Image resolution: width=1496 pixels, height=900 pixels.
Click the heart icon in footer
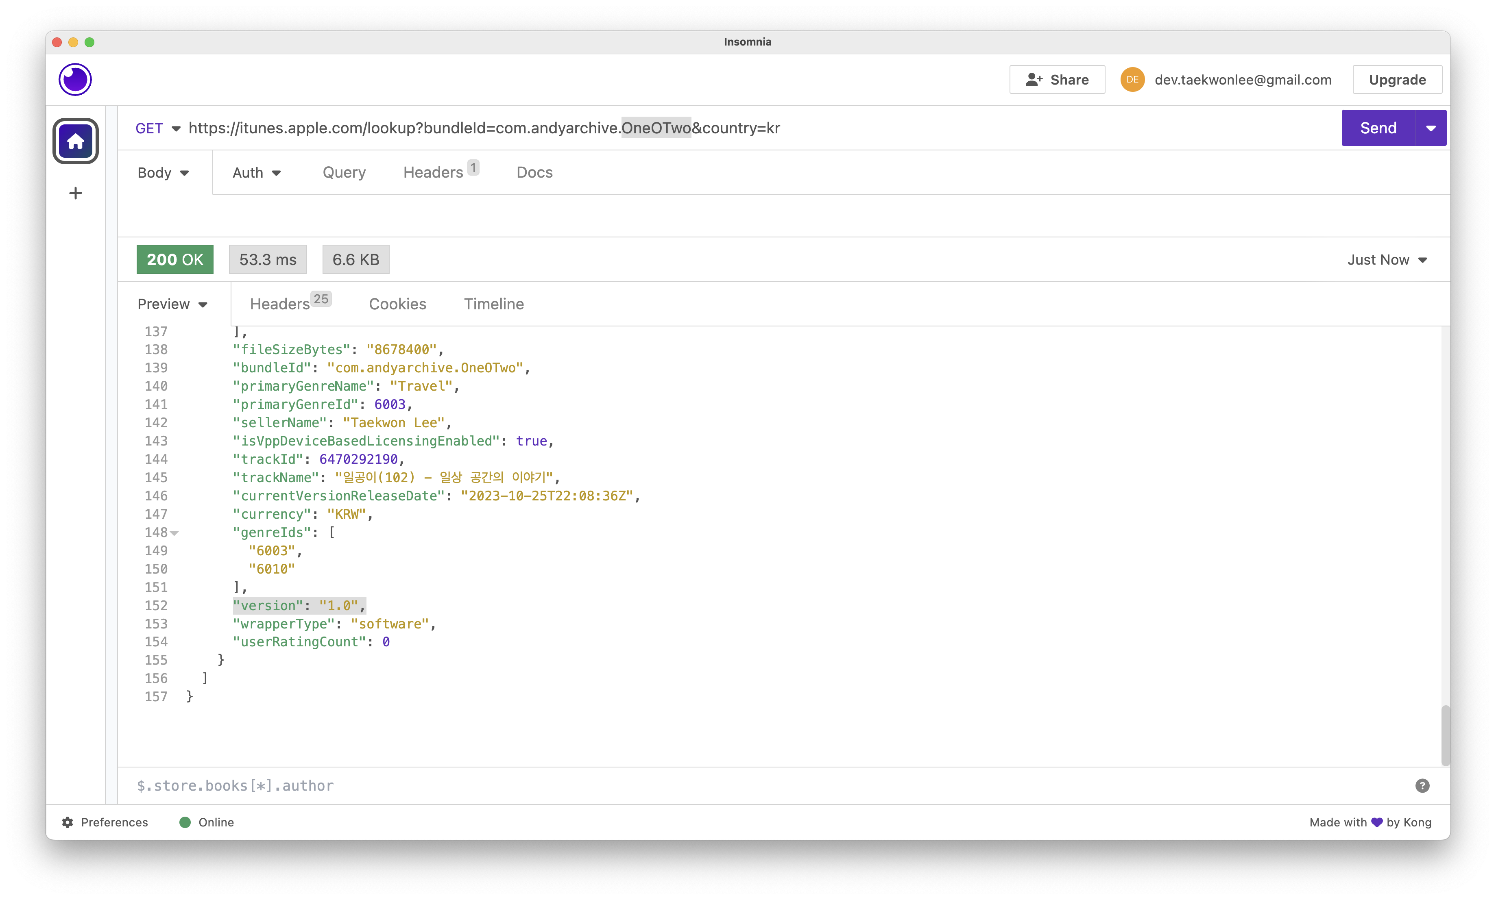click(x=1376, y=822)
